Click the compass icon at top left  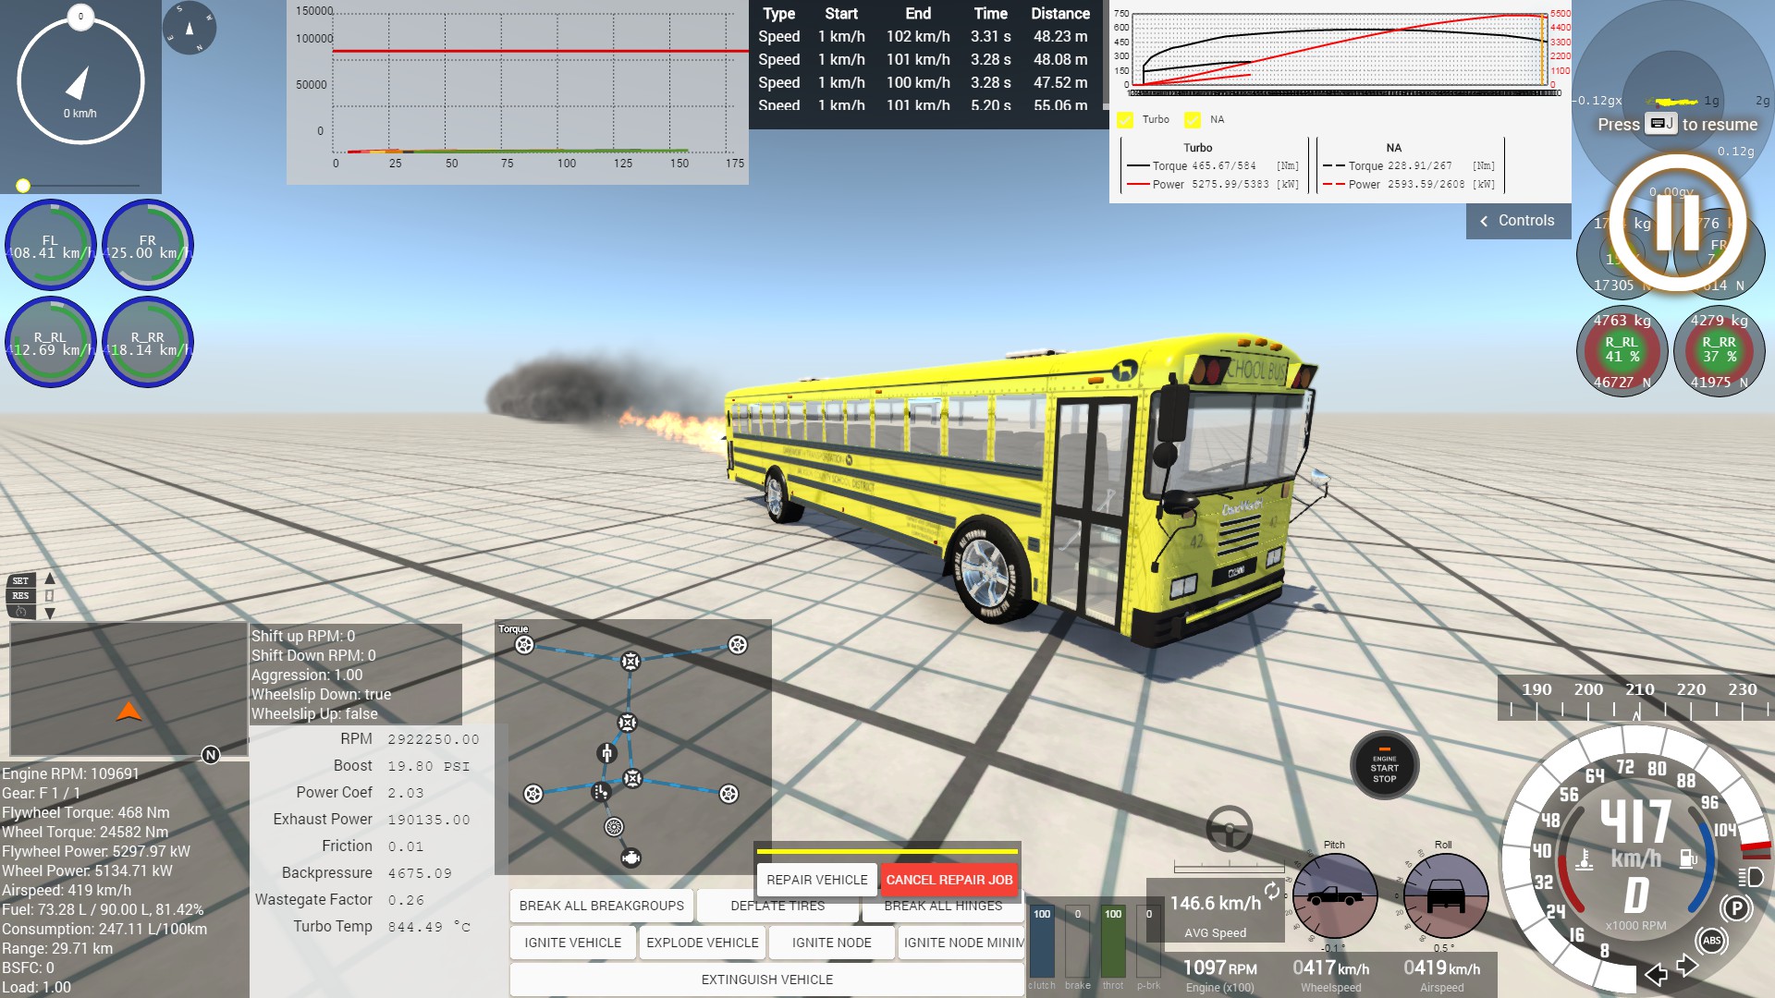pyautogui.click(x=190, y=28)
